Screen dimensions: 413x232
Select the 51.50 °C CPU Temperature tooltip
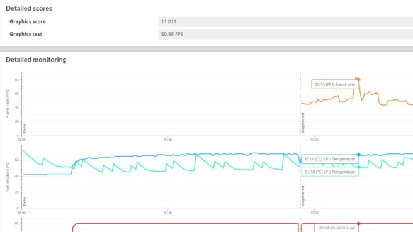click(330, 172)
